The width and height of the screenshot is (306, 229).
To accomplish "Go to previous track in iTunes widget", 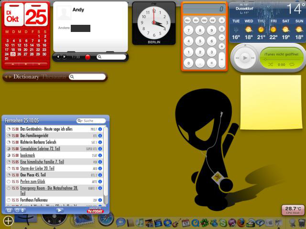I will point(237,58).
